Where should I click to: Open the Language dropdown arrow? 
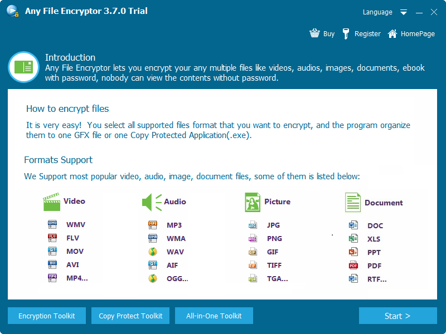click(x=404, y=12)
